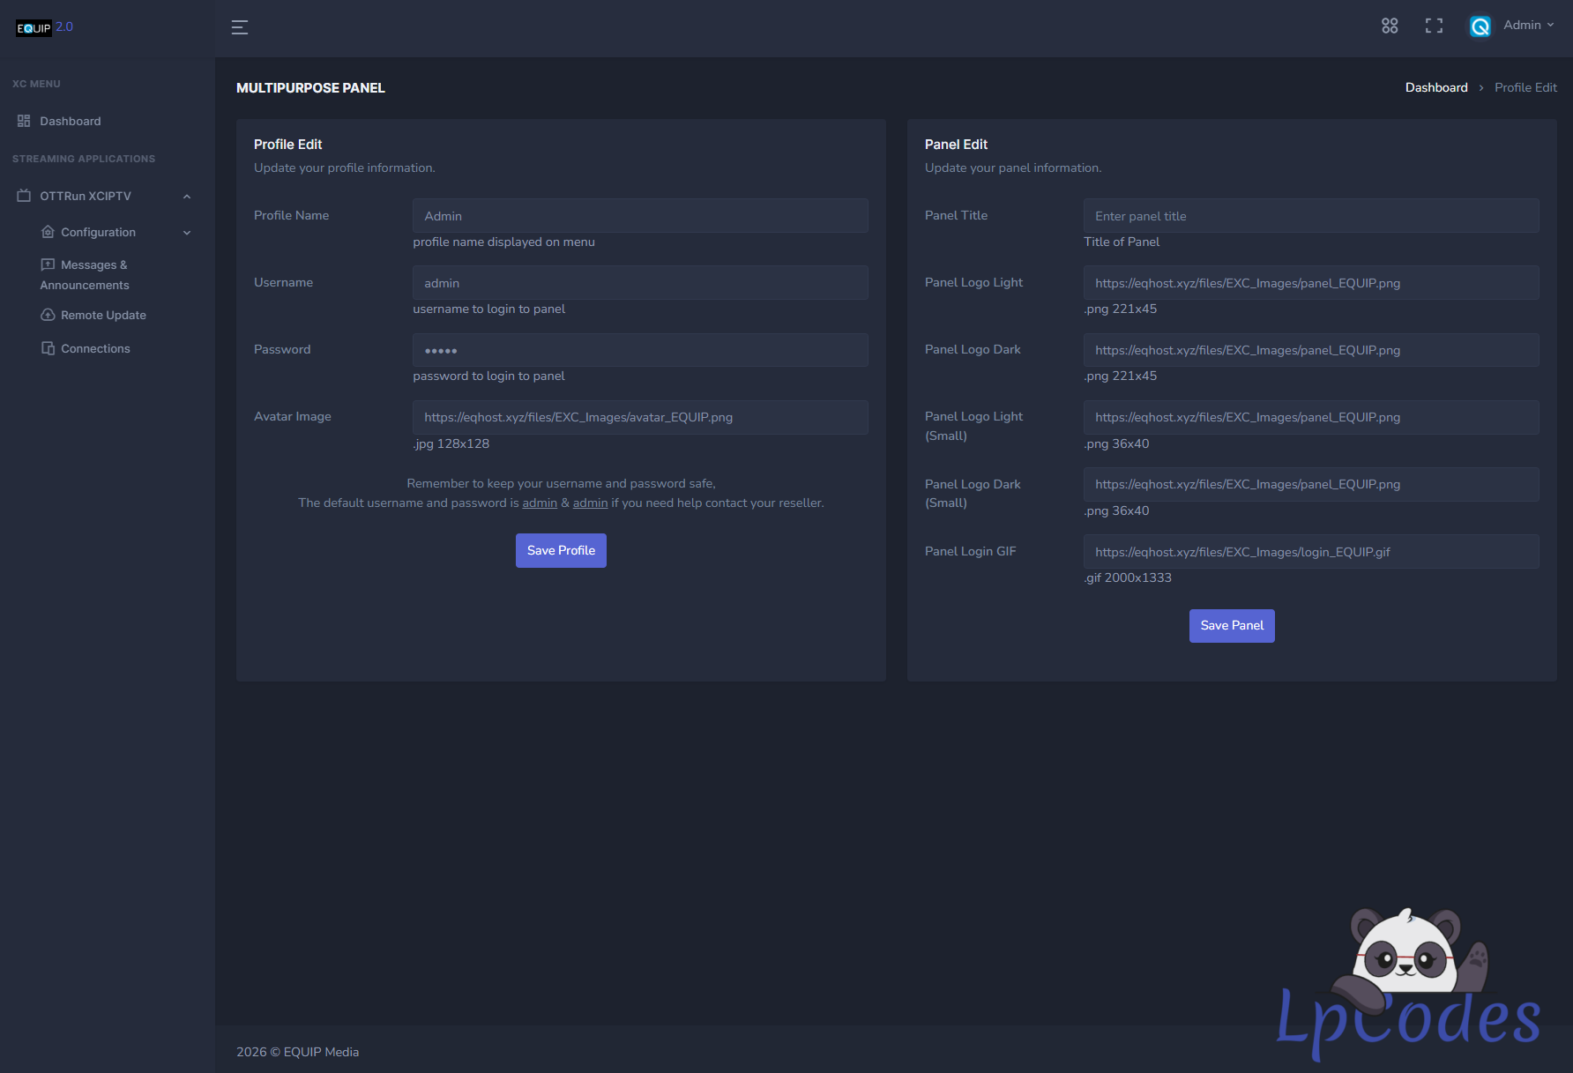Click the EQUIP 2.0 logo
1573x1073 pixels.
tap(44, 27)
